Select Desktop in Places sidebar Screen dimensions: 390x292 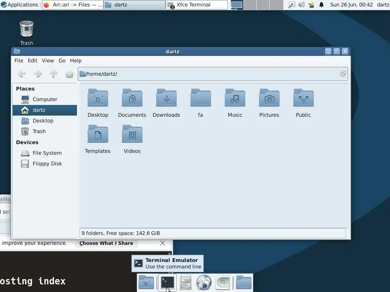point(45,121)
